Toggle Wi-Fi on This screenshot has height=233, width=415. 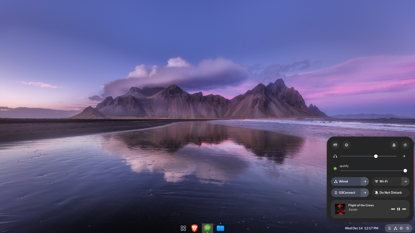click(x=386, y=181)
